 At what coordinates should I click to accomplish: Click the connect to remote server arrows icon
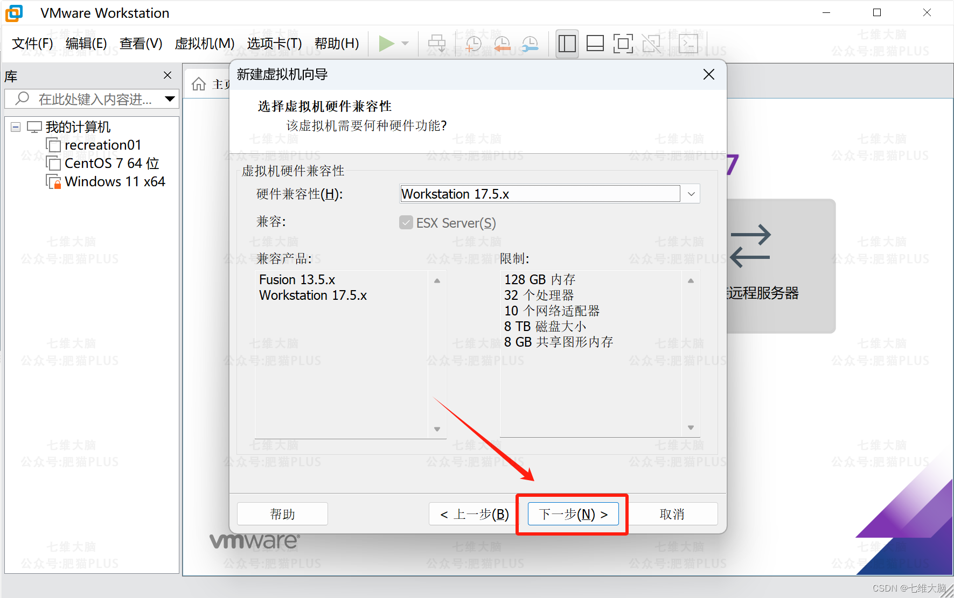750,247
